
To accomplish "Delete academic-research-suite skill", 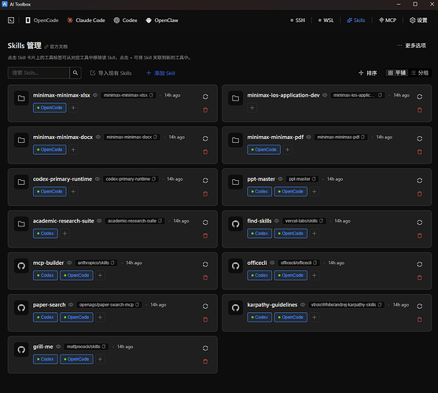I will pyautogui.click(x=205, y=236).
